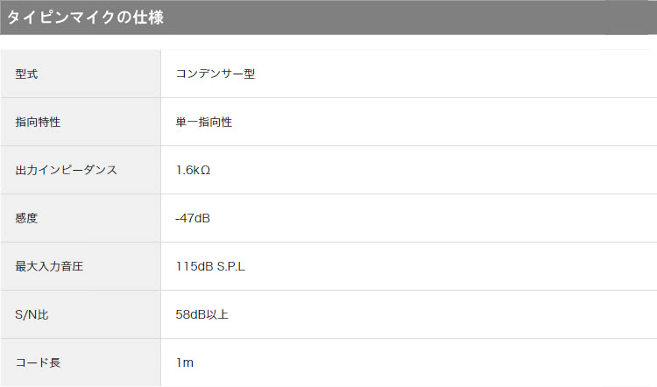
Task: Select the 最大入力音圧 label
Action: coord(49,266)
